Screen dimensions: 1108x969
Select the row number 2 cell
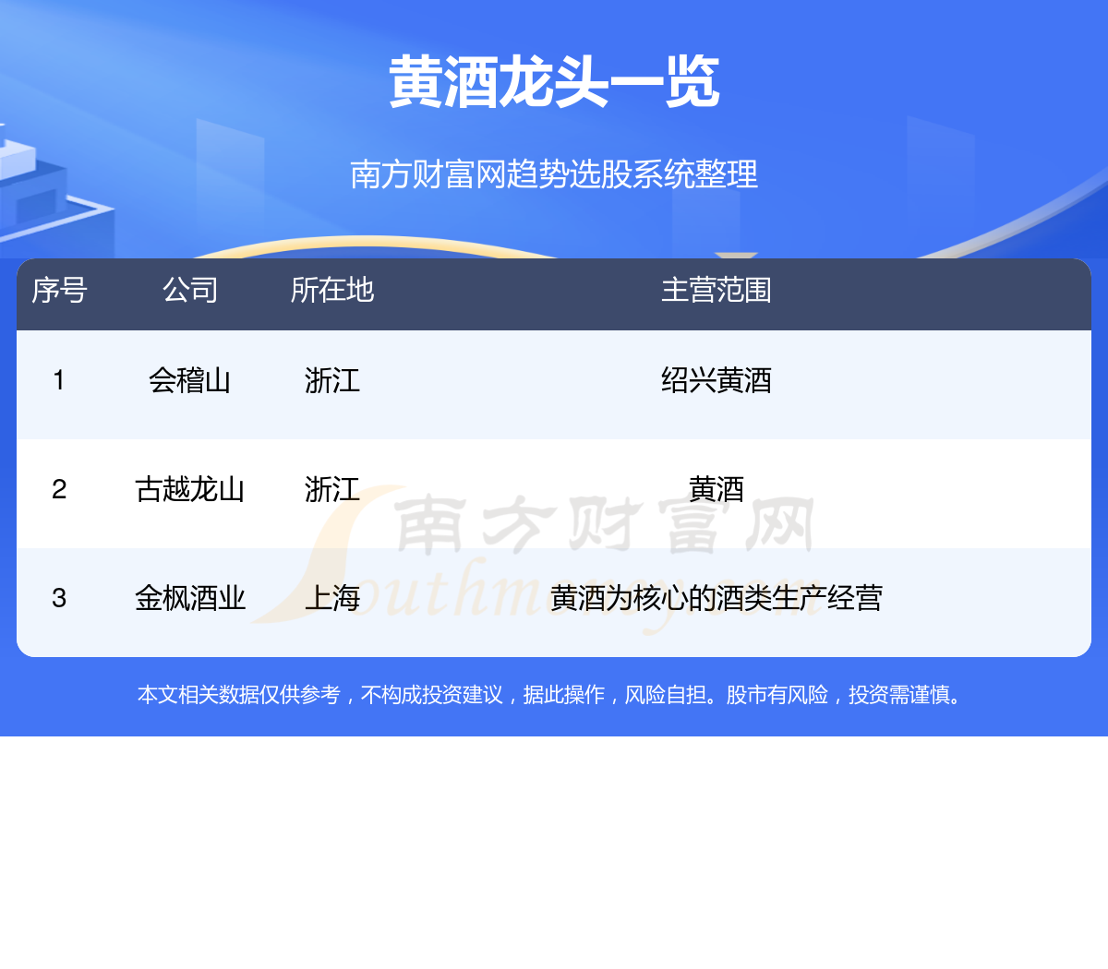coord(59,489)
